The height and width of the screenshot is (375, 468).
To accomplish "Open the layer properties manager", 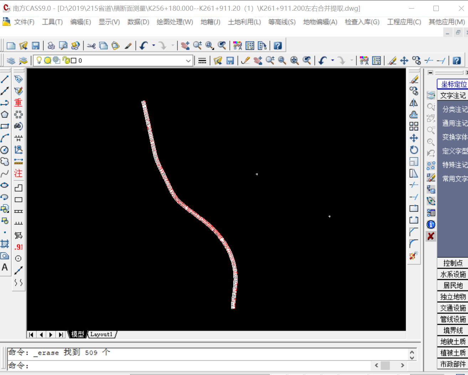I will pyautogui.click(x=11, y=61).
